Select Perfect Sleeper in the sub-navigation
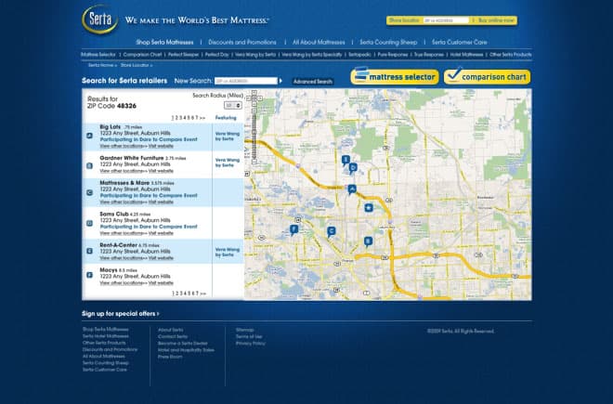The height and width of the screenshot is (404, 613). pyautogui.click(x=183, y=55)
